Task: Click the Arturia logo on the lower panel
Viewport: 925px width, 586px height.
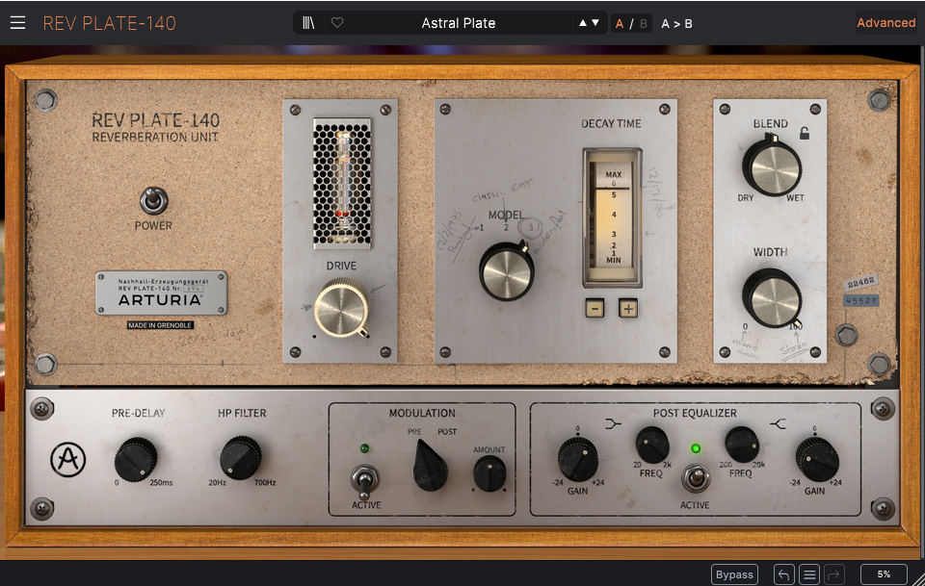Action: coord(68,460)
